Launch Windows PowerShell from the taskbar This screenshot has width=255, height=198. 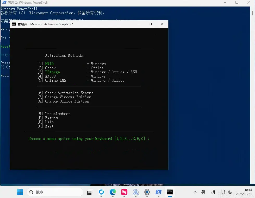coord(159,192)
